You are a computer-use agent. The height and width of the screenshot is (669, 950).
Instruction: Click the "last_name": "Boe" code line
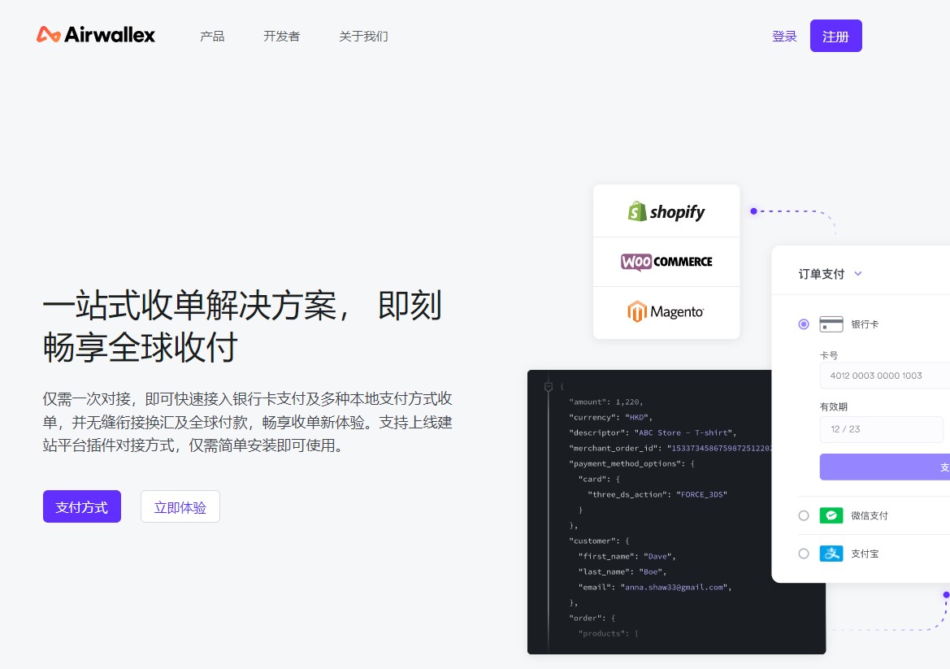click(622, 571)
